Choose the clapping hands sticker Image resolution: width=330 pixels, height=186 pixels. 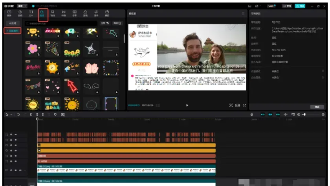pyautogui.click(x=91, y=68)
